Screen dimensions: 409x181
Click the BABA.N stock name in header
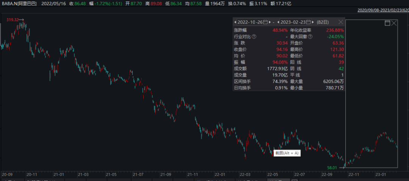point(18,3)
